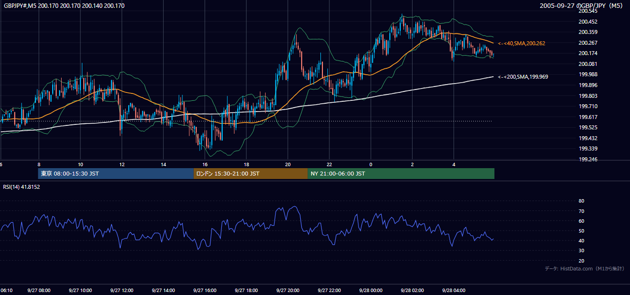Click hour tick 22 below the price chart
This screenshot has height=295, width=630.
coord(329,165)
